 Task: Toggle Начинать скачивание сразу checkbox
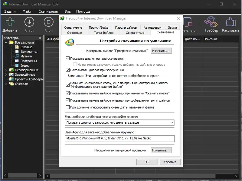67,85
